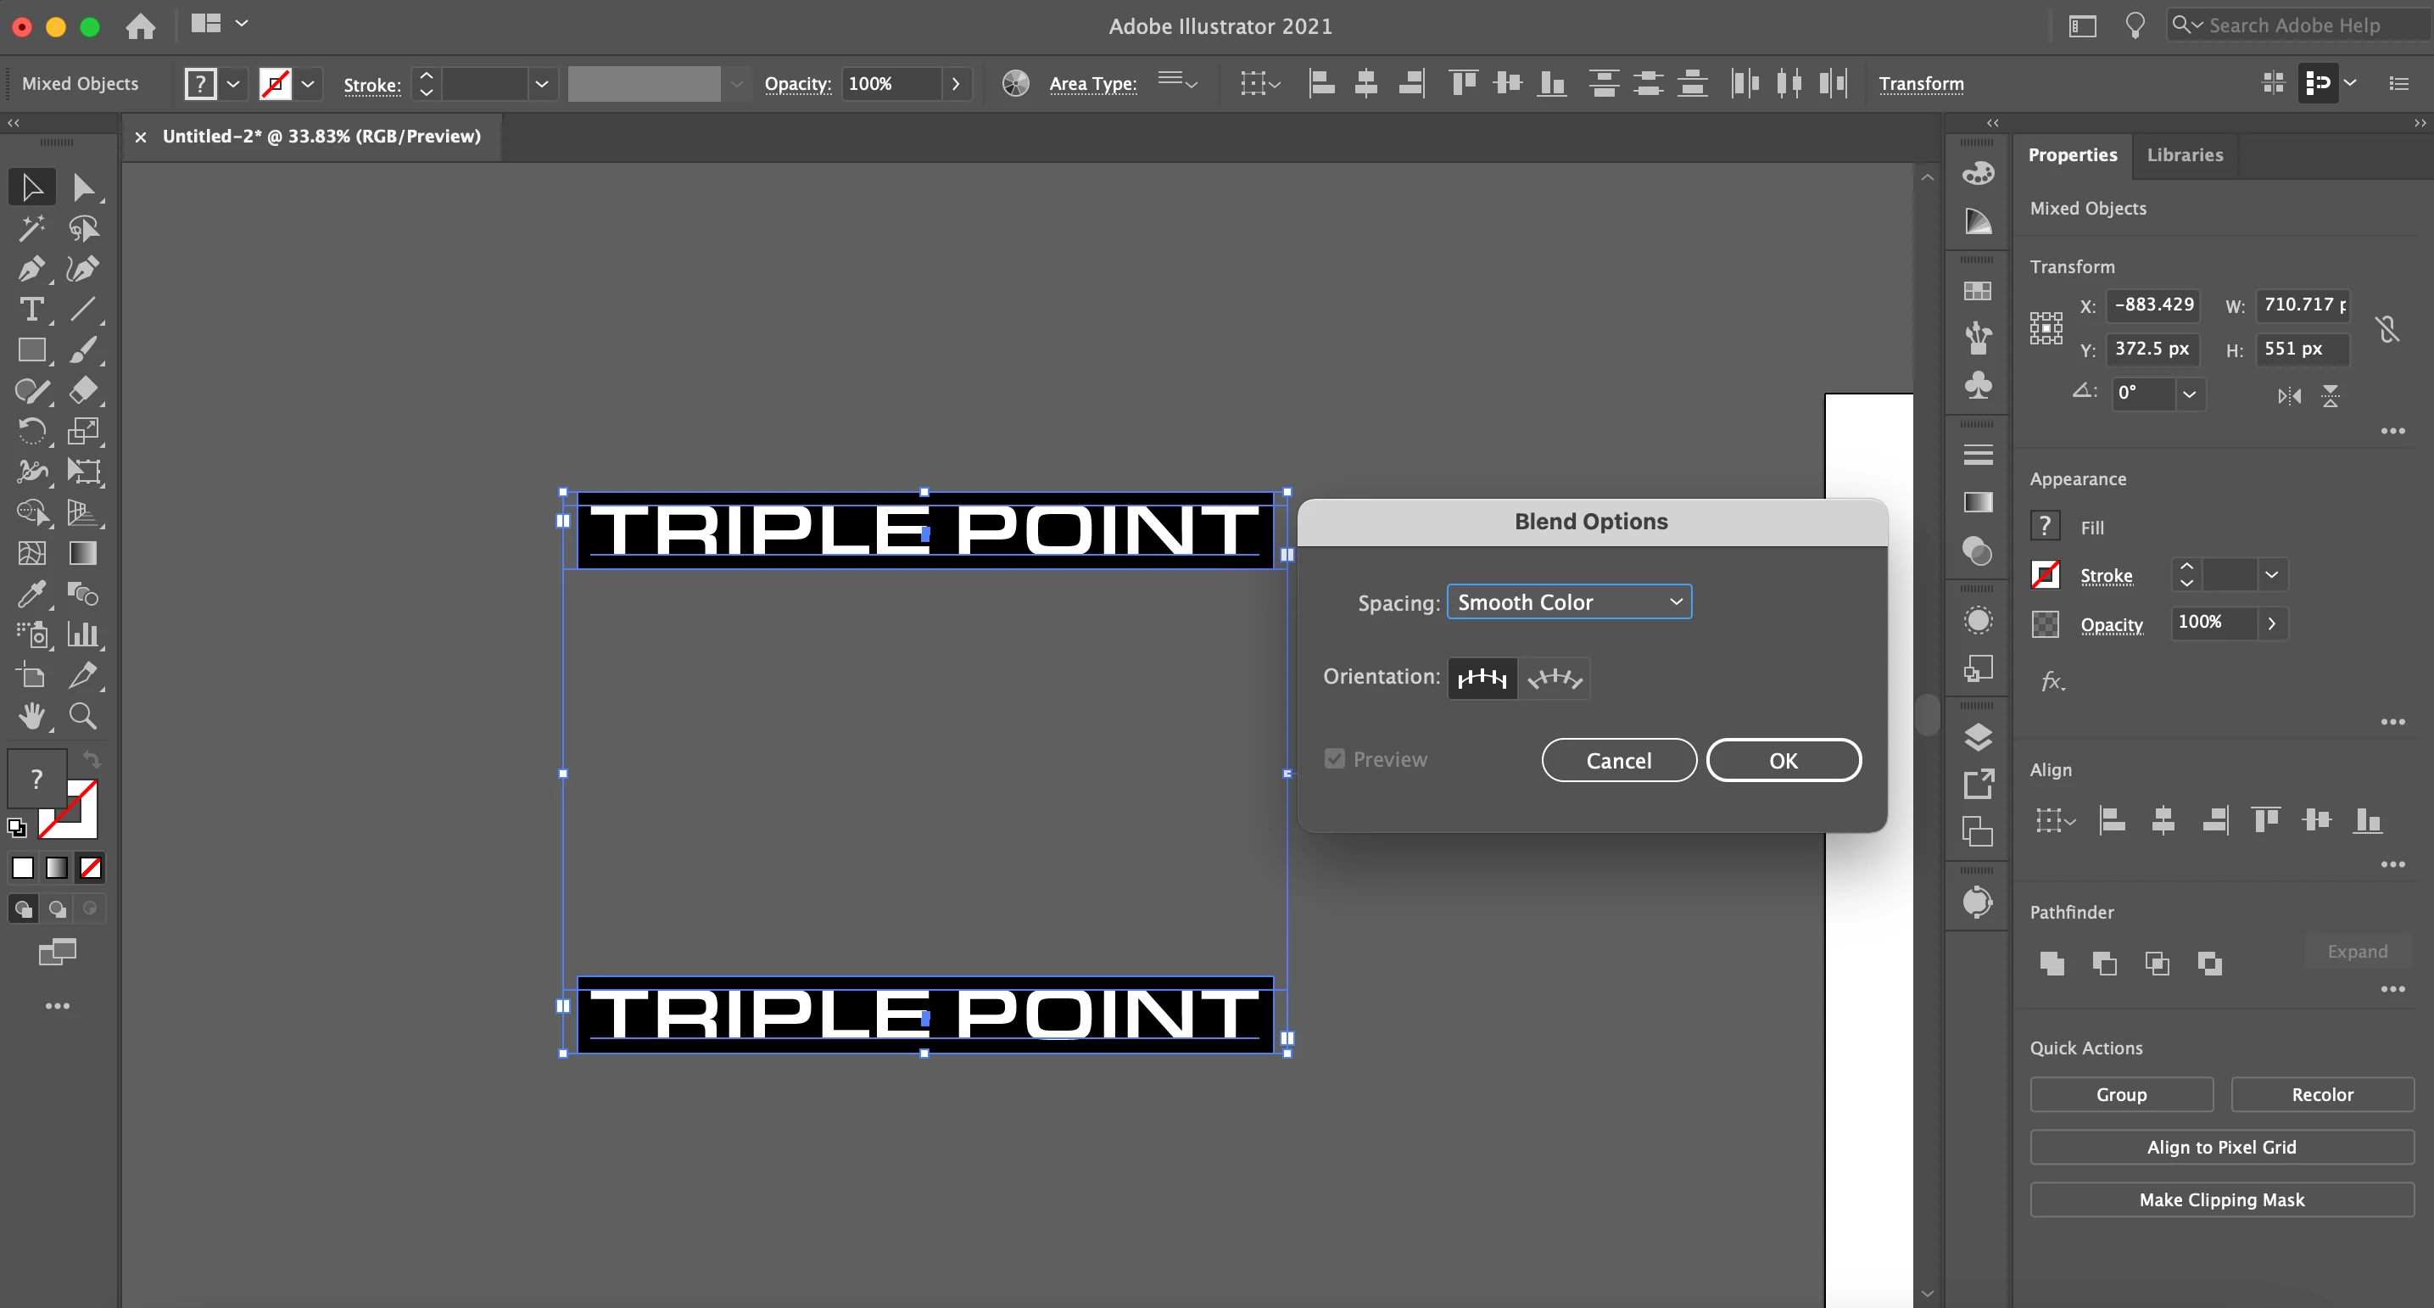Pick the Direct Selection tool
The height and width of the screenshot is (1308, 2434).
click(x=83, y=187)
